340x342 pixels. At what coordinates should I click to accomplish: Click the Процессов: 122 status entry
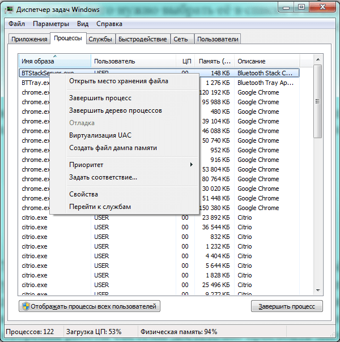(29, 332)
